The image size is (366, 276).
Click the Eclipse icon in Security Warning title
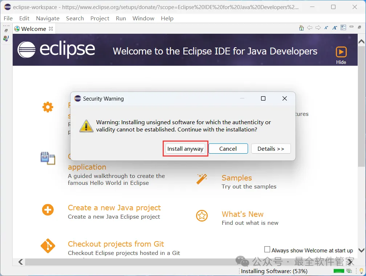(77, 98)
